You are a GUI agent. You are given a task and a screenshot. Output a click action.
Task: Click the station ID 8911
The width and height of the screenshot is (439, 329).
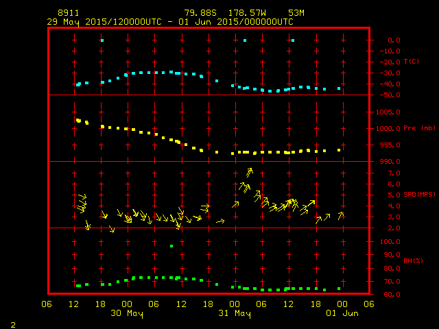click(x=69, y=13)
